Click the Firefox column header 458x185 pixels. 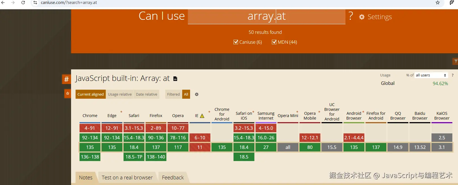[156, 116]
